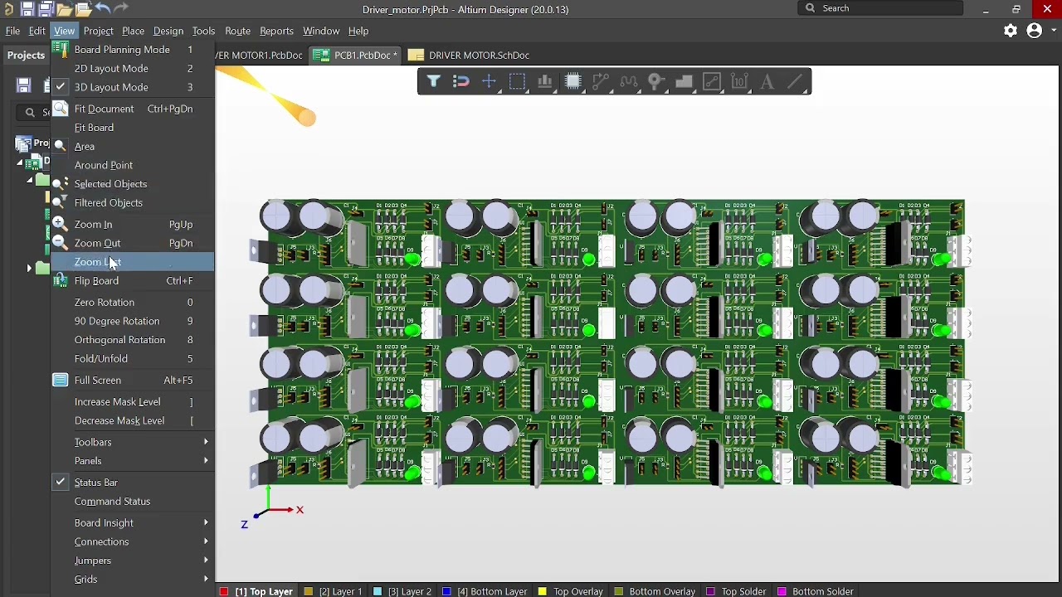1062x597 pixels.
Task: Click the Search field in title bar
Action: tap(880, 8)
